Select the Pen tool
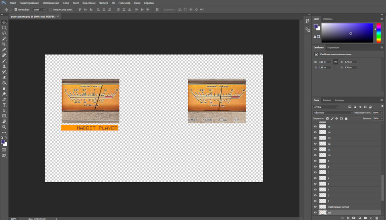The image size is (386, 220). coord(4,99)
